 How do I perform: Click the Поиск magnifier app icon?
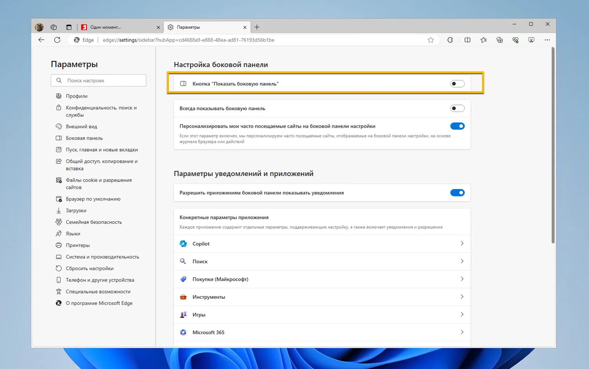[183, 261]
